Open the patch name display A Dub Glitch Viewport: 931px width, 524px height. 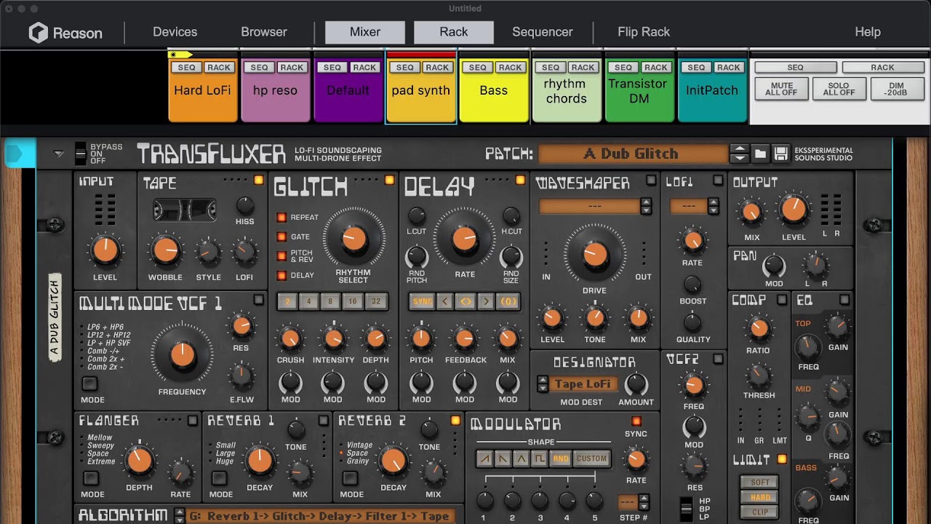coord(632,154)
